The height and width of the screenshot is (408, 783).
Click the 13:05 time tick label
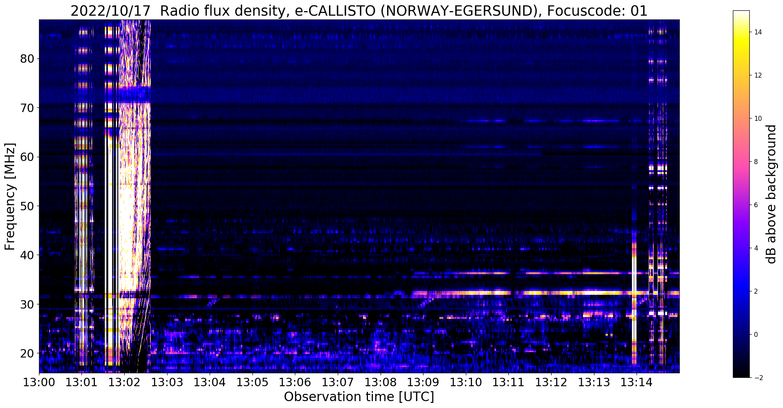[x=252, y=382]
